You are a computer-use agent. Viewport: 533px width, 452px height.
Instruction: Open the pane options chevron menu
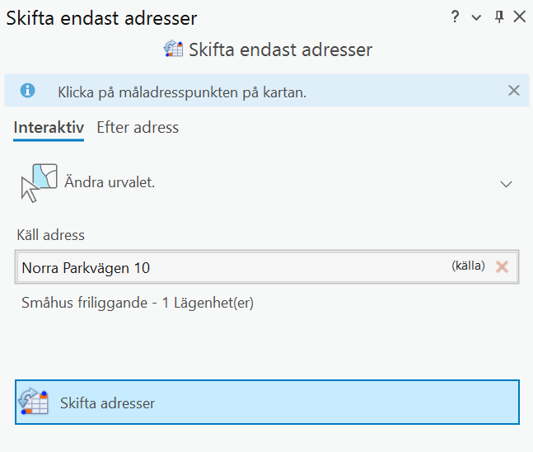pyautogui.click(x=476, y=17)
